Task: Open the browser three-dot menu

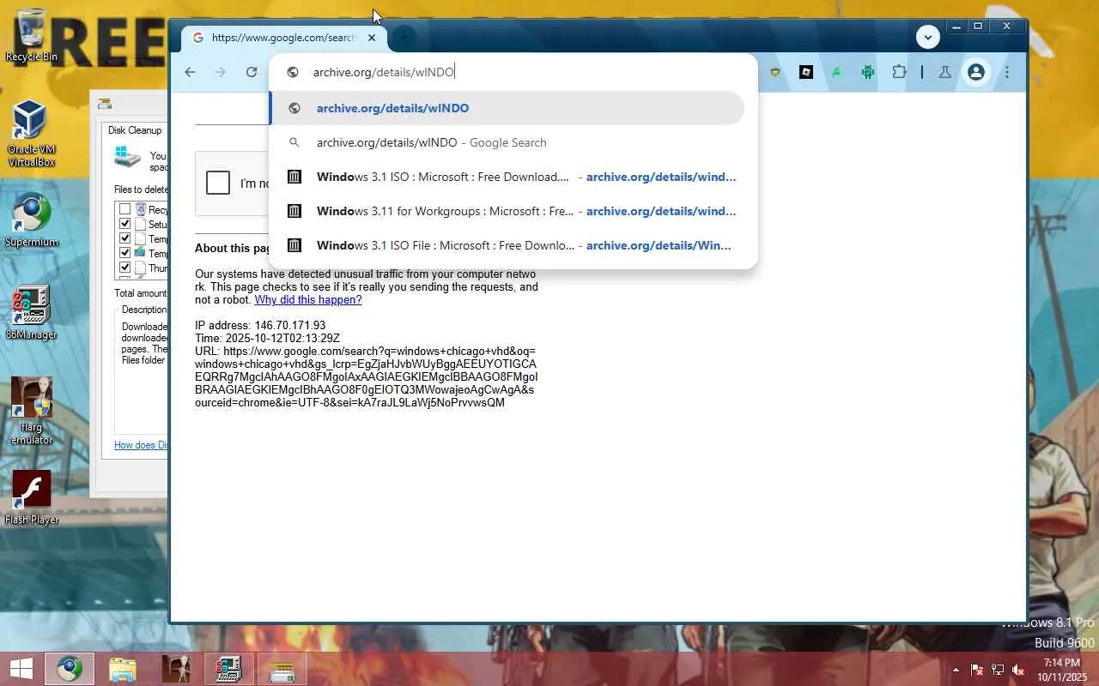Action: point(1007,72)
